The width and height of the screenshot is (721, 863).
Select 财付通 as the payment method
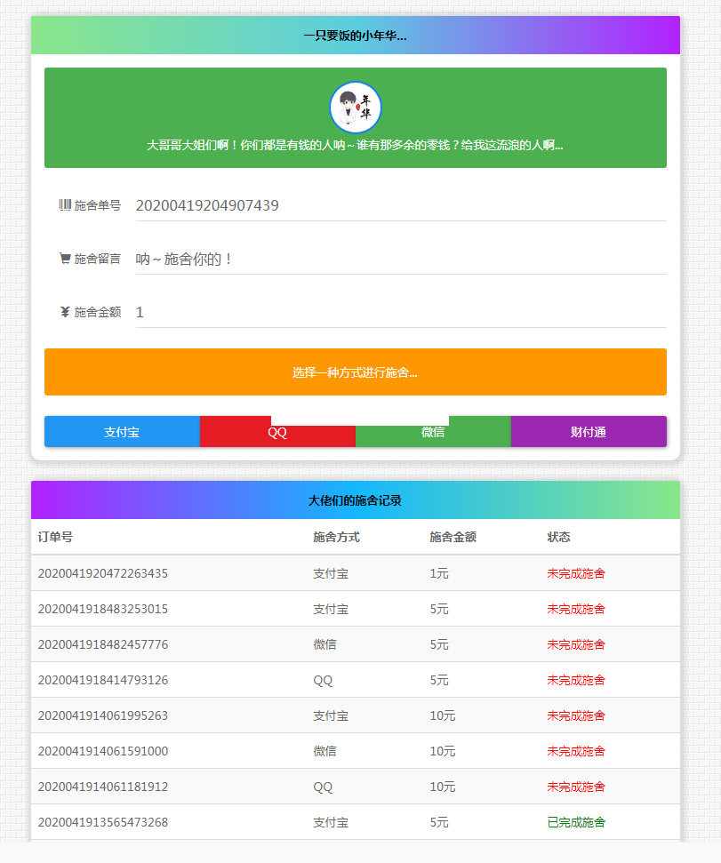589,431
